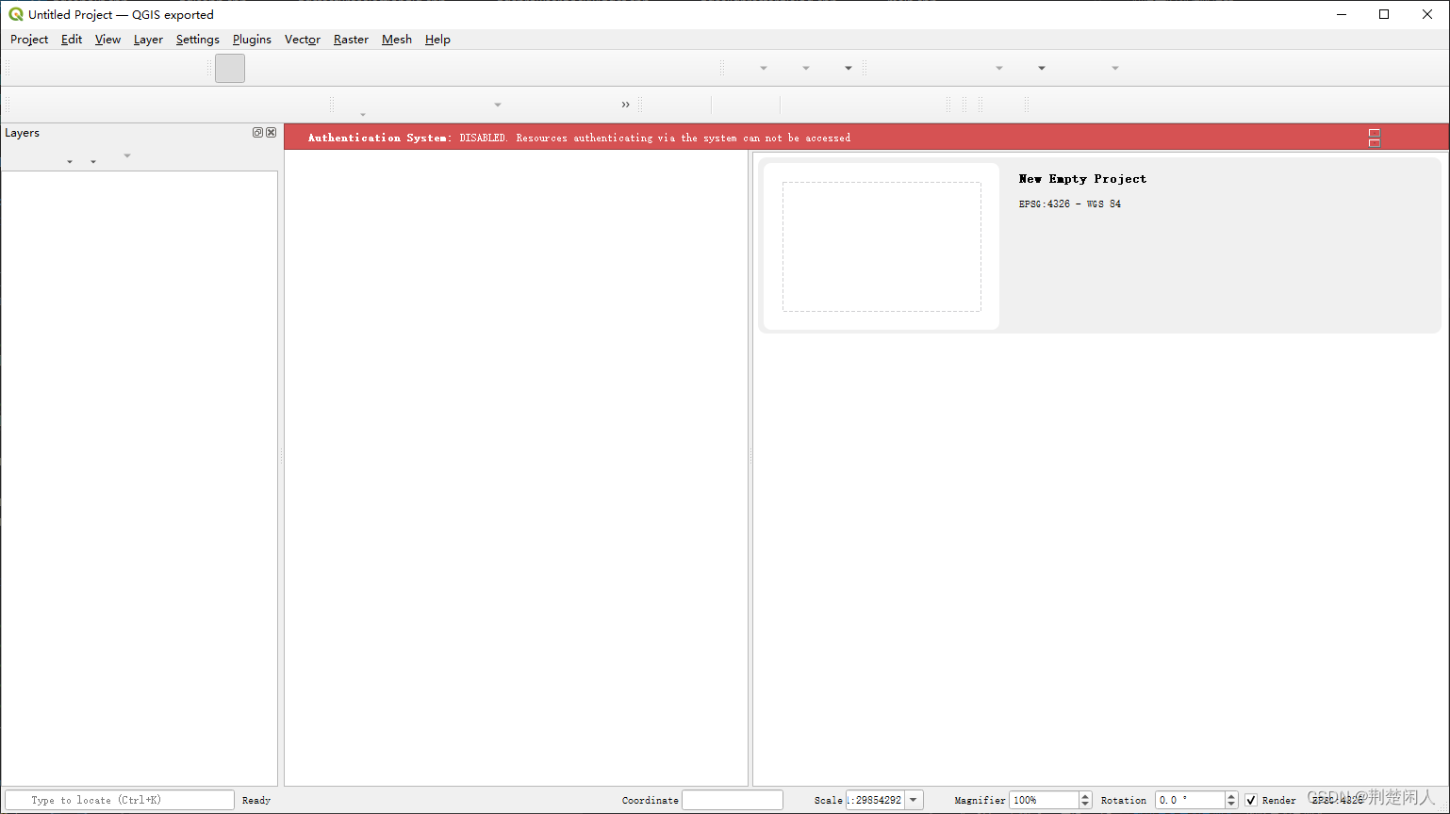The image size is (1450, 814).
Task: Open the Plugins menu
Action: click(252, 40)
